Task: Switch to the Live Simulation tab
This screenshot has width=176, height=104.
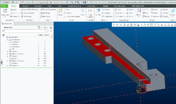Action: click(120, 6)
